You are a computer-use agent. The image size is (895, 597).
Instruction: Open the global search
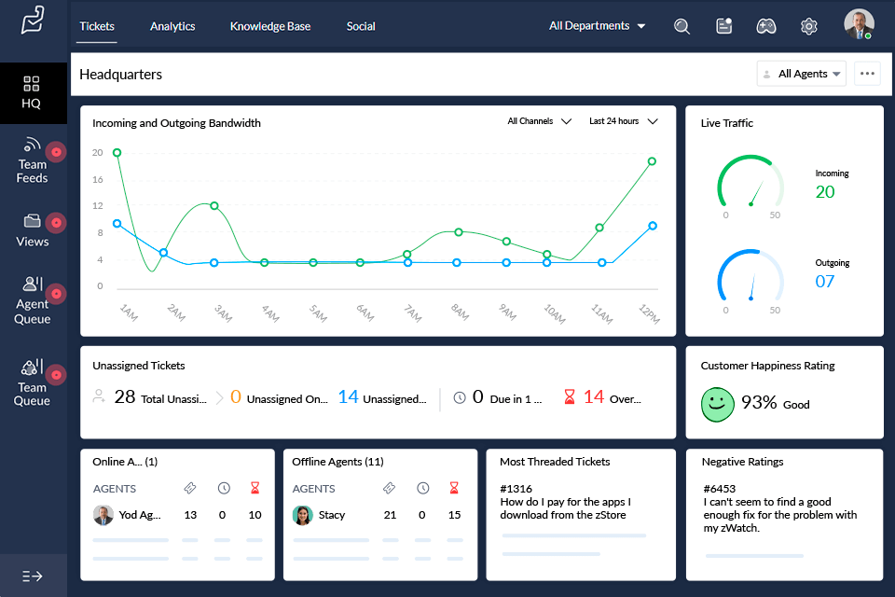pyautogui.click(x=682, y=26)
